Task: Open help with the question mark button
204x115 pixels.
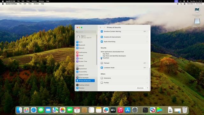Action: (147, 88)
